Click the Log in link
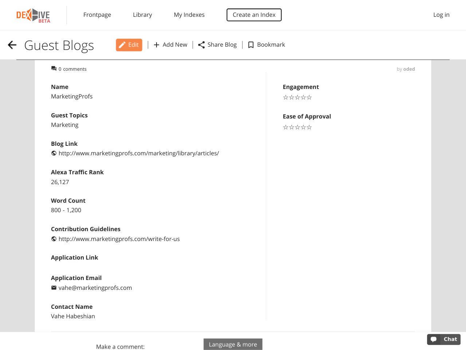This screenshot has width=466, height=350. pyautogui.click(x=441, y=15)
